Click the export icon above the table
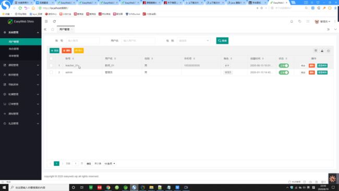 click(322, 51)
